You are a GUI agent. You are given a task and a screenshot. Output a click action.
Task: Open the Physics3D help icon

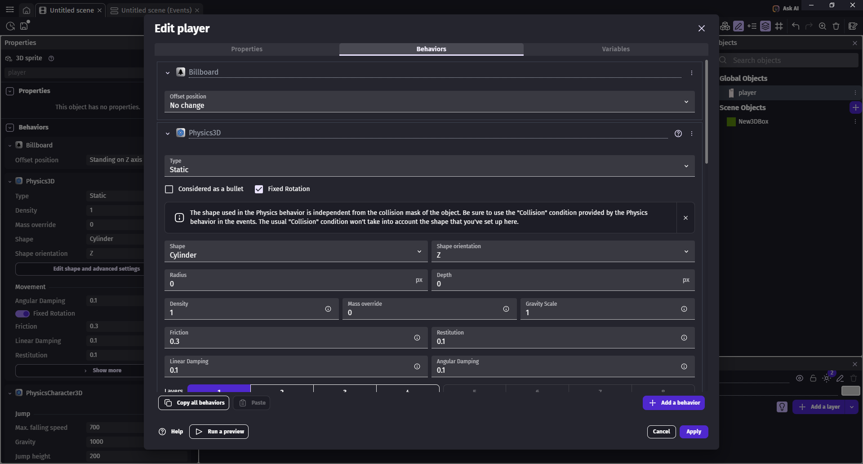coord(678,134)
